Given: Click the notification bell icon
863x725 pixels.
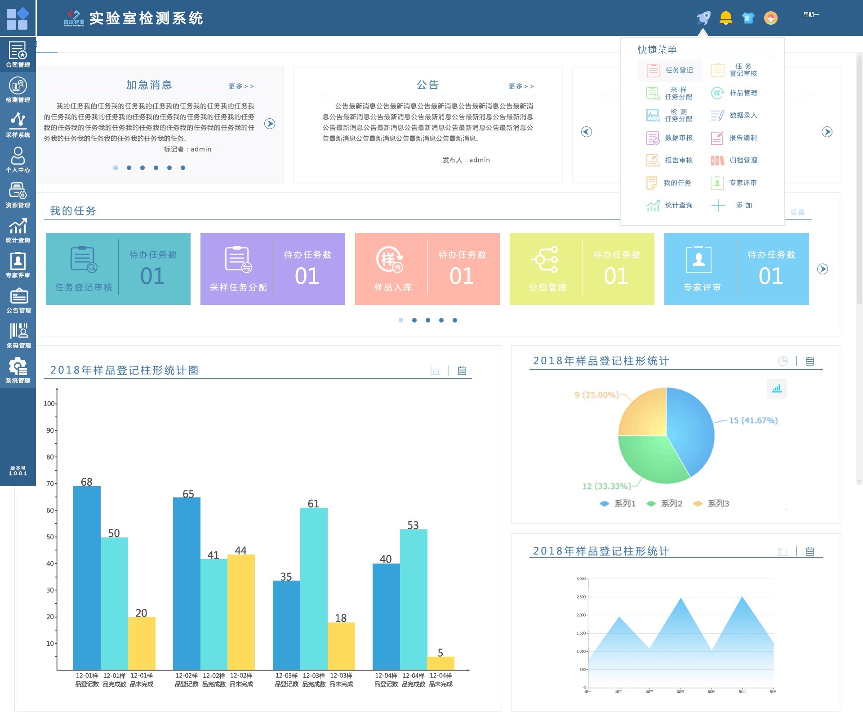Looking at the screenshot, I should 726,18.
